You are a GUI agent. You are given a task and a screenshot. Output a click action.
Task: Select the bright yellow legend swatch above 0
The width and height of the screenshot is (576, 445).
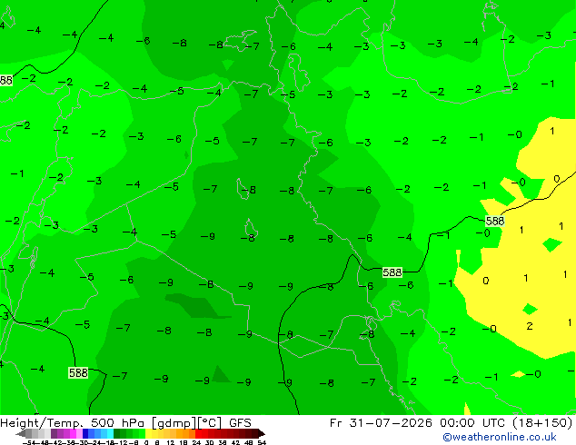point(148,433)
